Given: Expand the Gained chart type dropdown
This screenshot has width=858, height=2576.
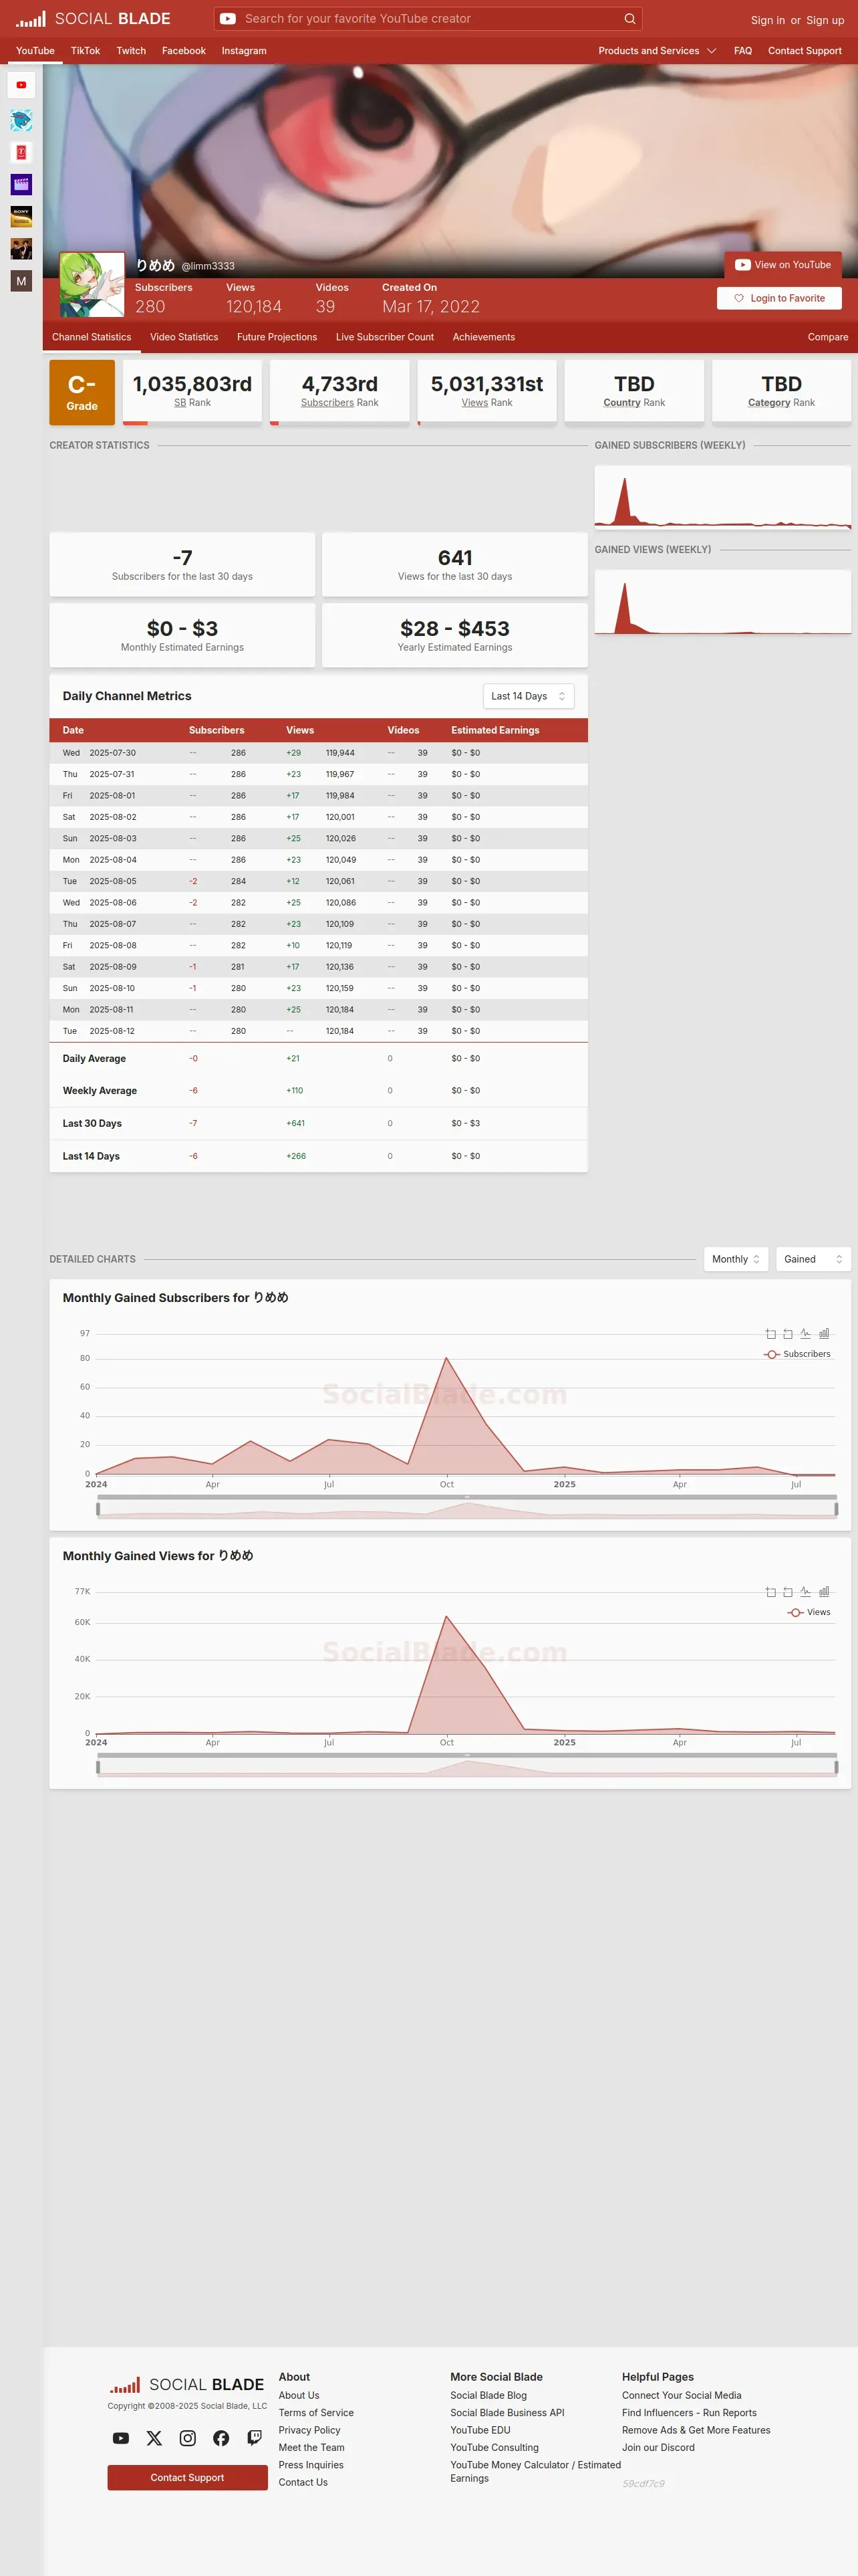Looking at the screenshot, I should coord(813,1259).
